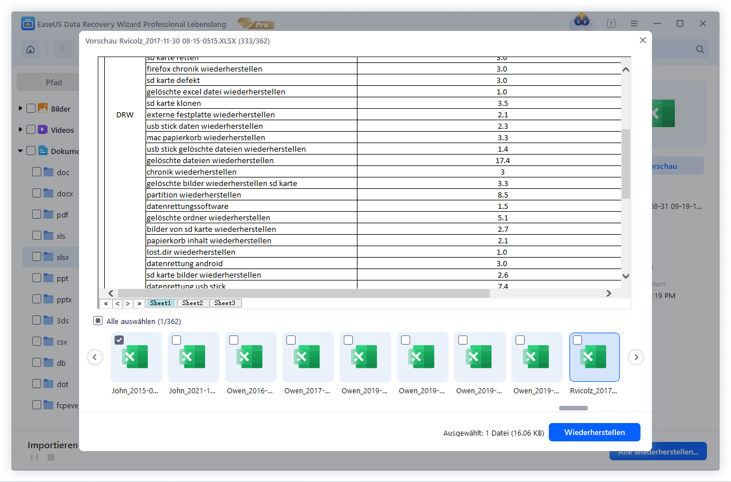Select the John_2021-1... Excel thumbnail

pyautogui.click(x=194, y=357)
